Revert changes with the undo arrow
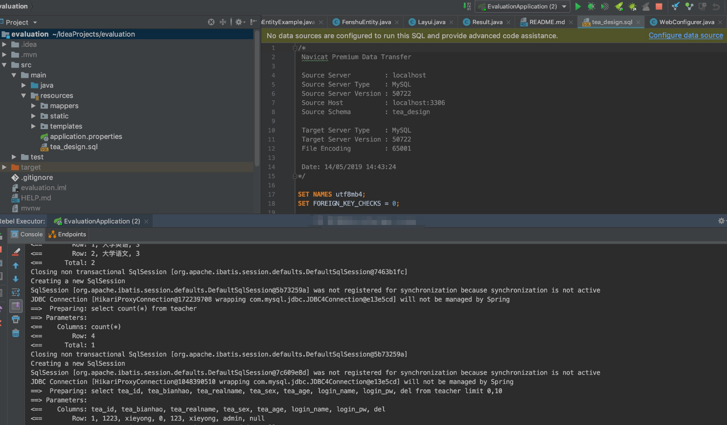 click(x=716, y=6)
